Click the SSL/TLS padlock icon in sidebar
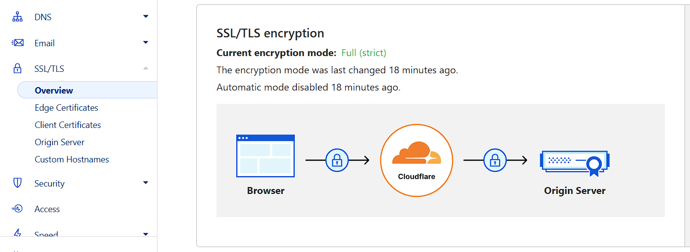The image size is (690, 252). coord(18,68)
